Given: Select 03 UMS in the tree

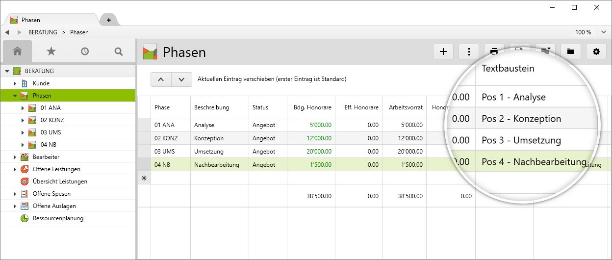Looking at the screenshot, I should pyautogui.click(x=51, y=132).
